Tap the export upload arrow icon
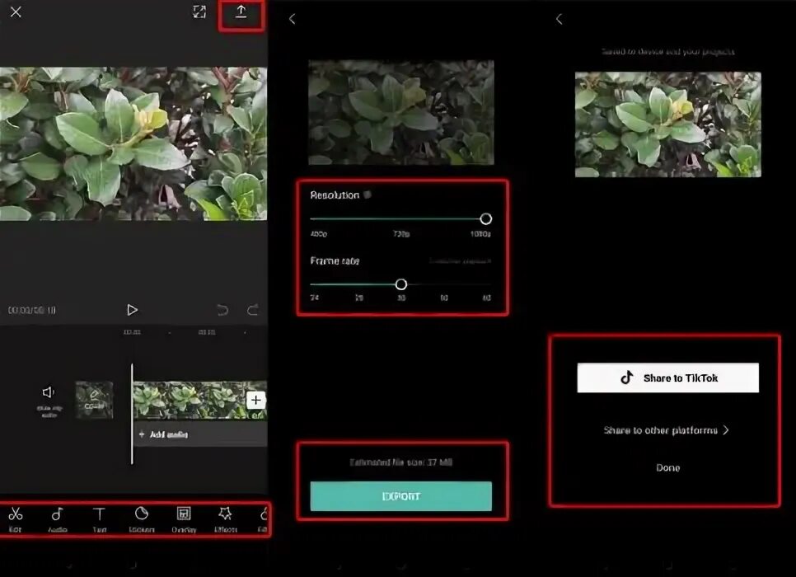The height and width of the screenshot is (577, 796). click(x=241, y=12)
